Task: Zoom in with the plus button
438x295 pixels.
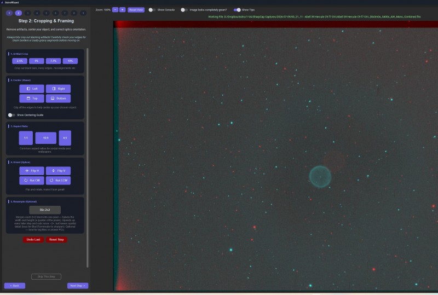Action: 122,10
